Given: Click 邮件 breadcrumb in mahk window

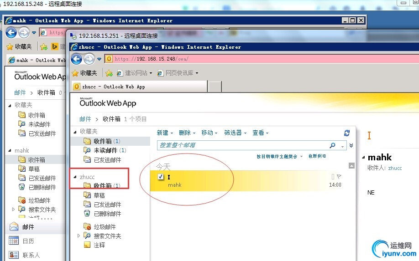Looking at the screenshot, I should click(x=20, y=92).
